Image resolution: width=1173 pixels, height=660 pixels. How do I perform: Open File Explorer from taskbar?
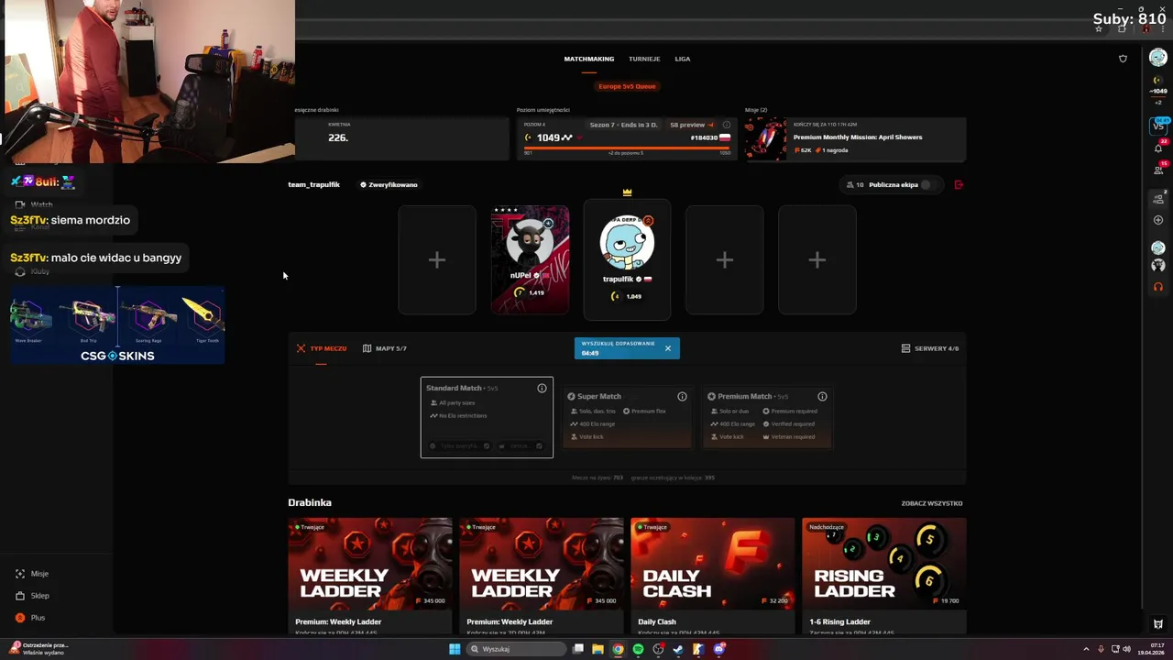(597, 649)
